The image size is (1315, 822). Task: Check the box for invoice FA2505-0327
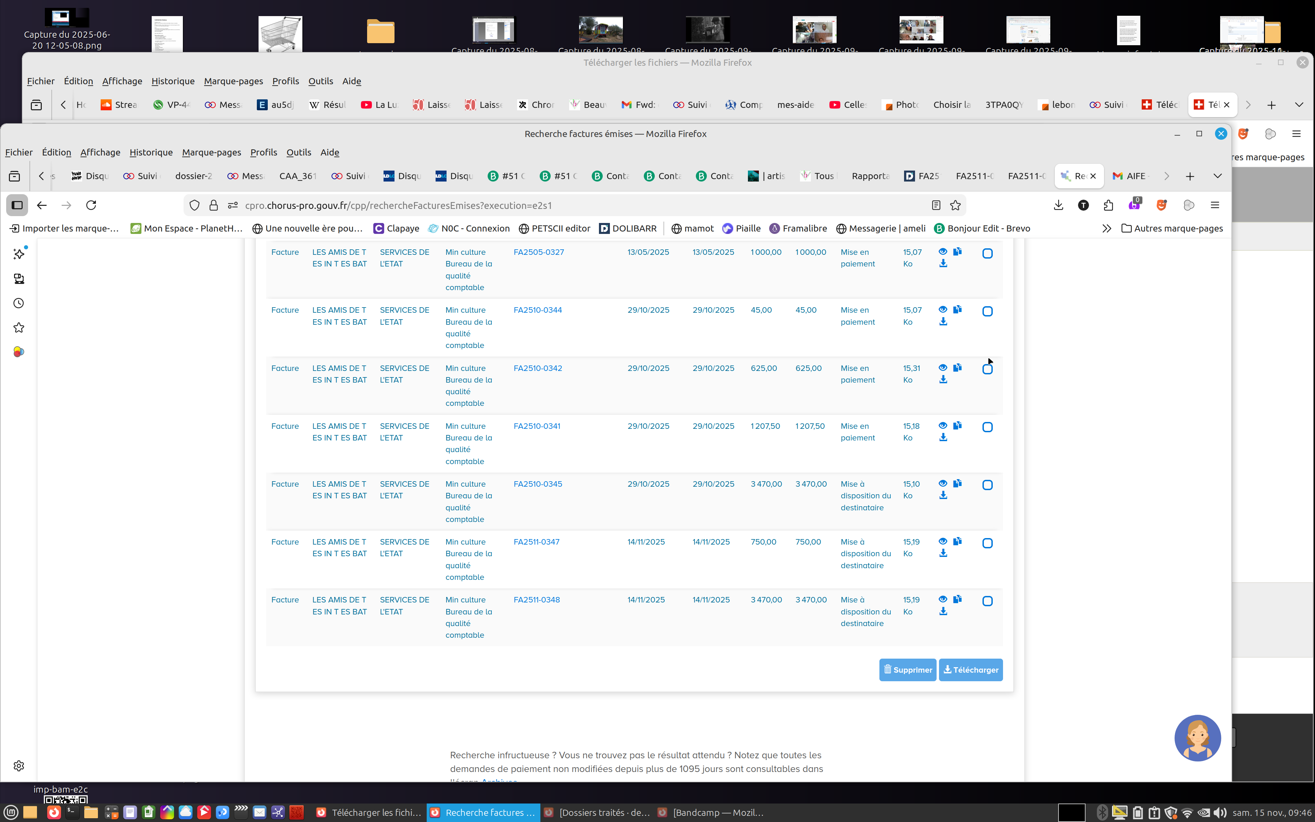987,253
